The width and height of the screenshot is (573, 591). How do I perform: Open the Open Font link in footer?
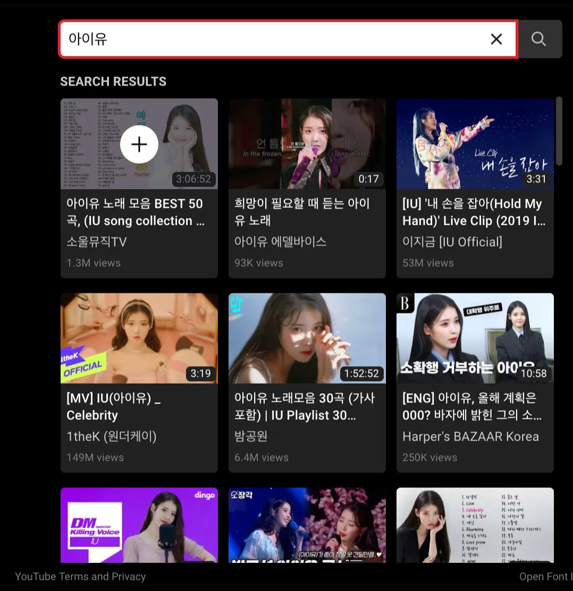click(x=546, y=576)
